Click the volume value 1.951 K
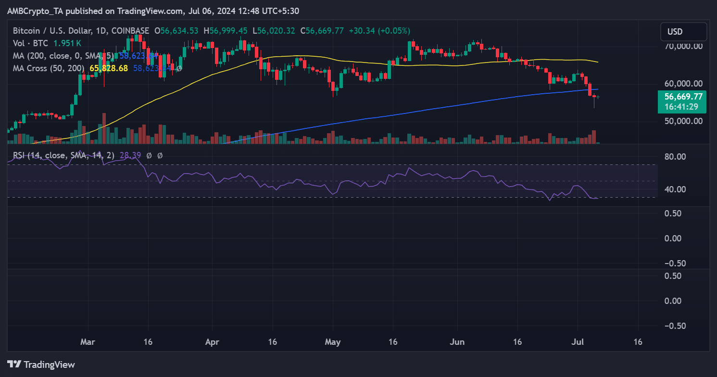This screenshot has width=717, height=377. [68, 43]
